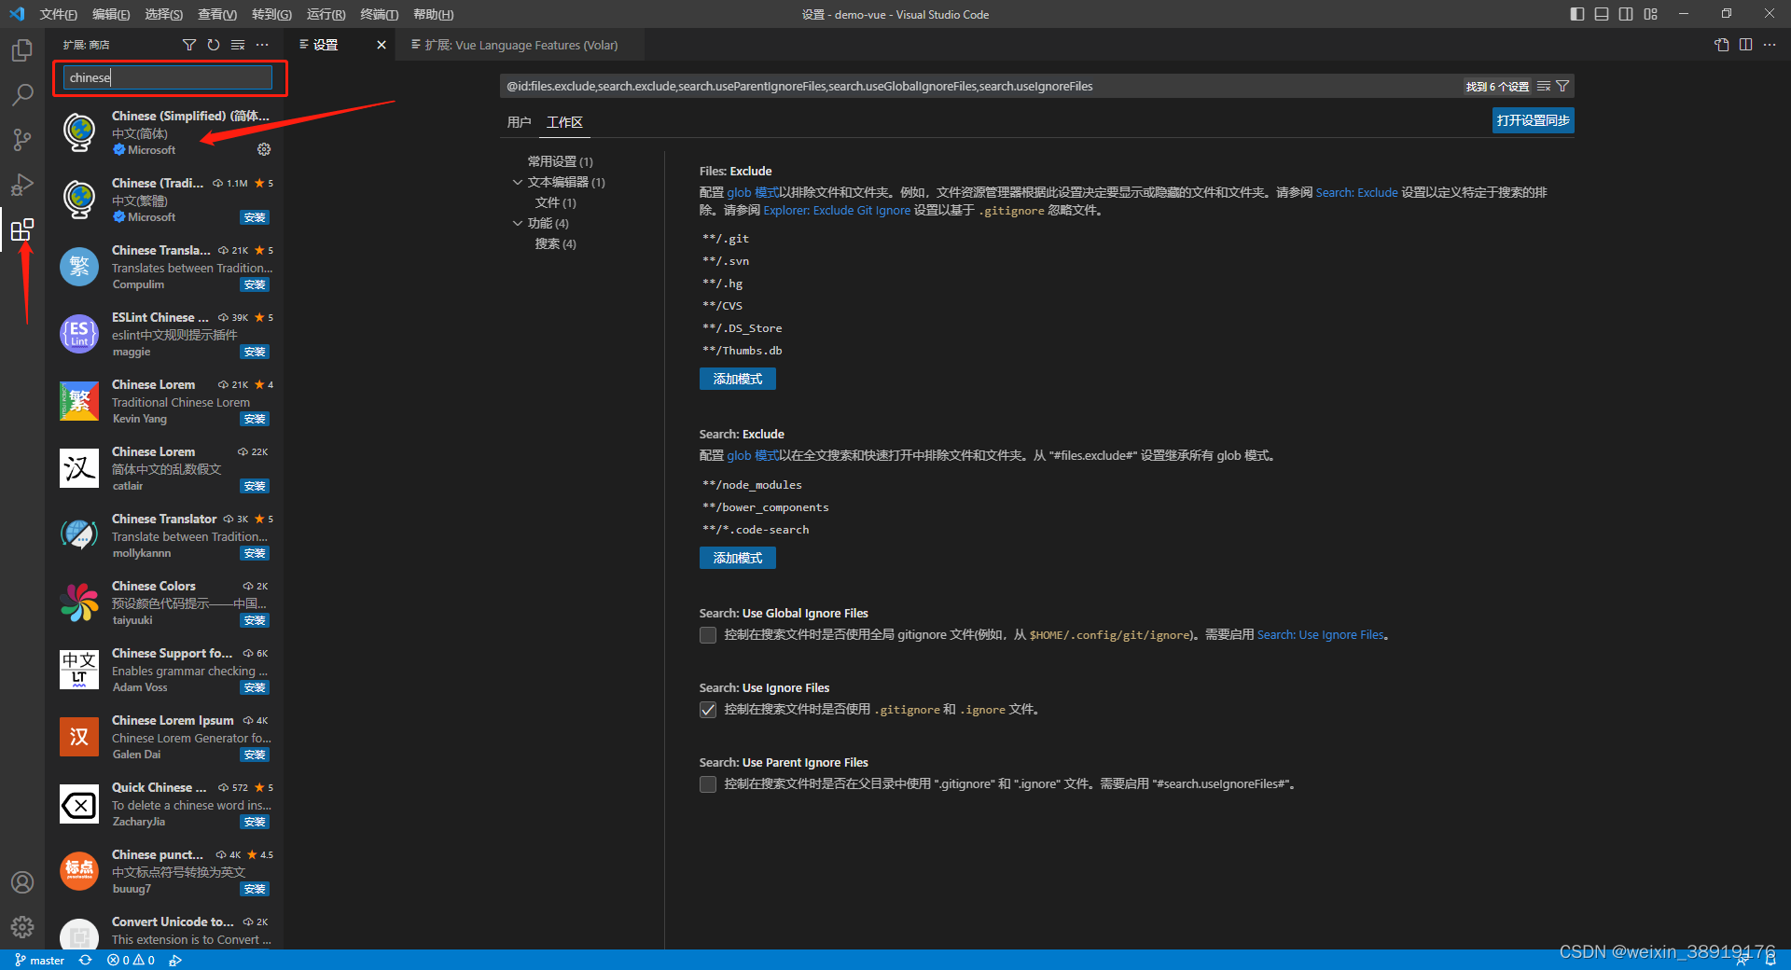Open notifications bell in status bar
This screenshot has height=970, width=1791.
click(x=1770, y=960)
